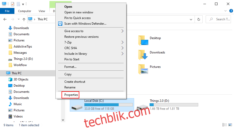Open the Desktop folder icon

coord(143,40)
